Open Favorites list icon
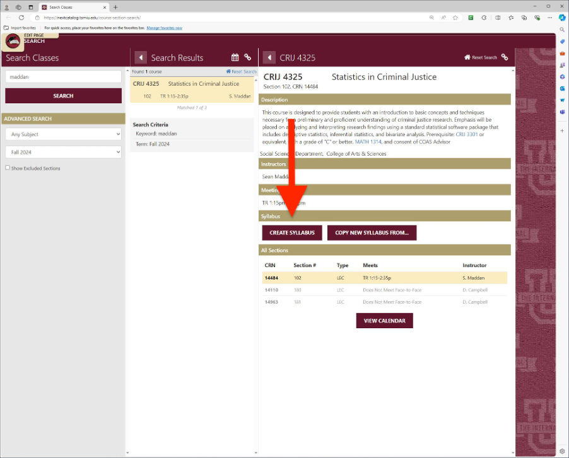Viewport: 569px width, 458px height. click(x=511, y=18)
